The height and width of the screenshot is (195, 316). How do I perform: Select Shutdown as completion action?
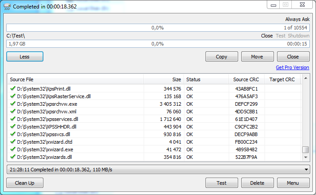tap(299, 36)
